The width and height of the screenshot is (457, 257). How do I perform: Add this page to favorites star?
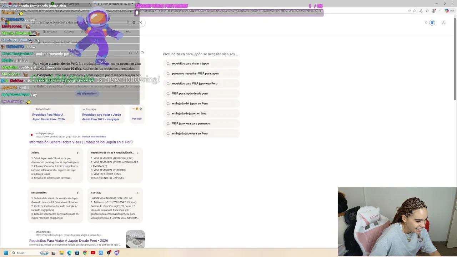(414, 11)
